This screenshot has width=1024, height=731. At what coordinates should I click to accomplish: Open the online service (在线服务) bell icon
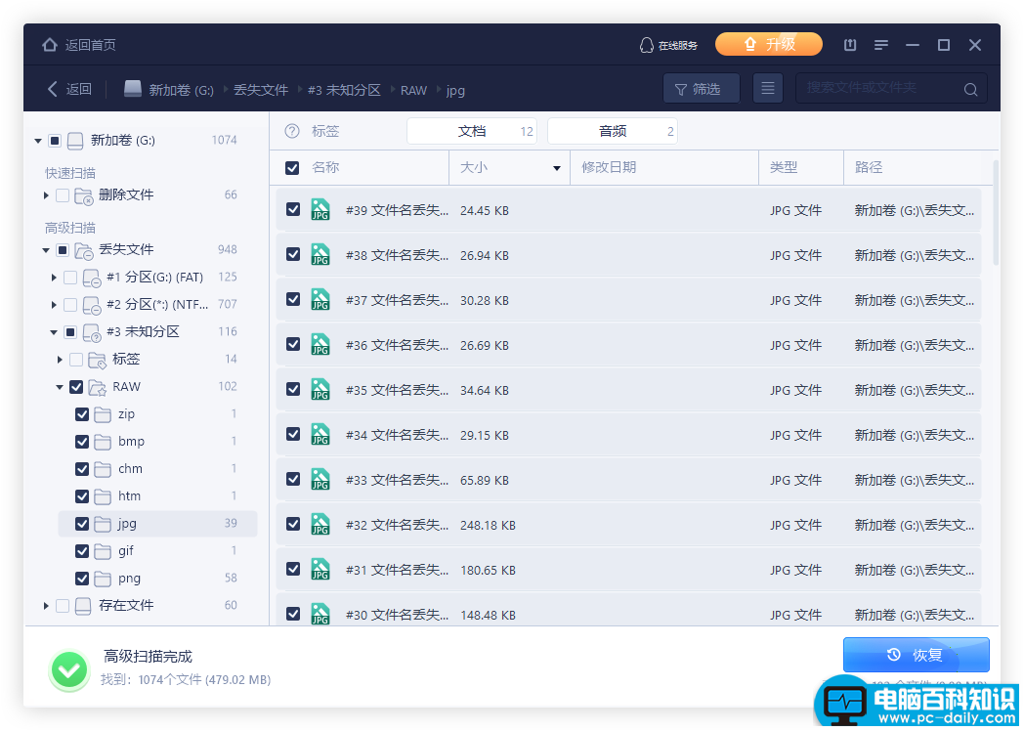pos(646,45)
